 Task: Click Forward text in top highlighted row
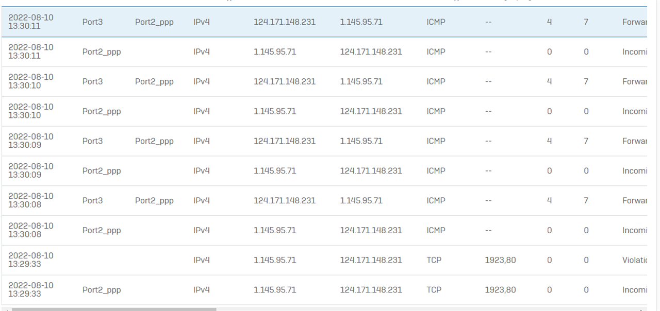[x=634, y=22]
